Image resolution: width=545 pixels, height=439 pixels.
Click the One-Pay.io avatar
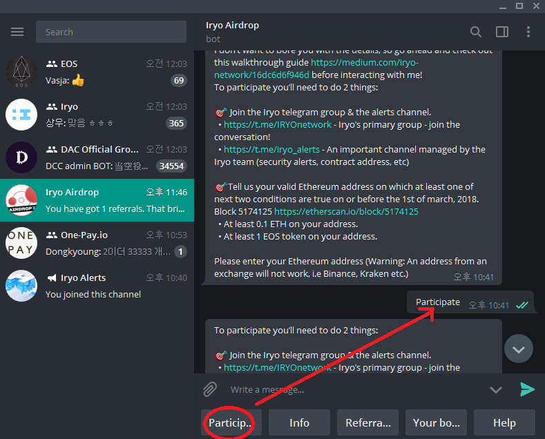21,243
